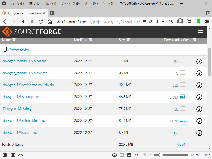
Task: Show info for windows.x64.bin.zip file
Action: point(199,85)
